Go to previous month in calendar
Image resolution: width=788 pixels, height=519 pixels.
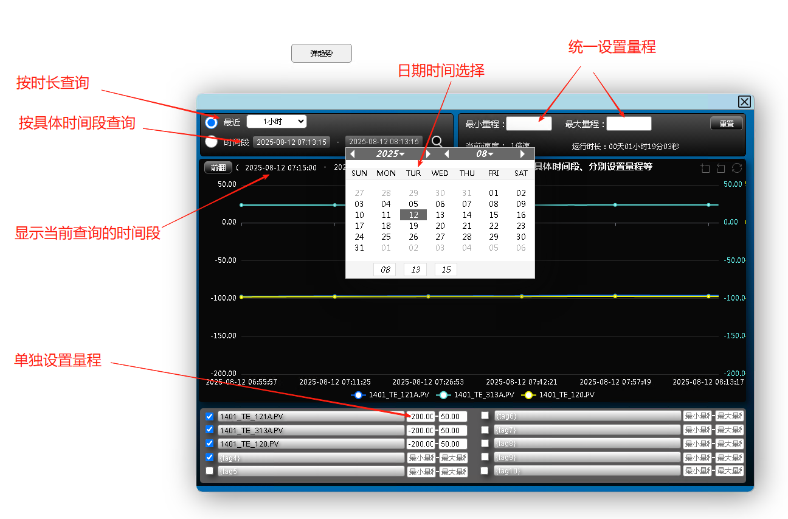point(447,154)
